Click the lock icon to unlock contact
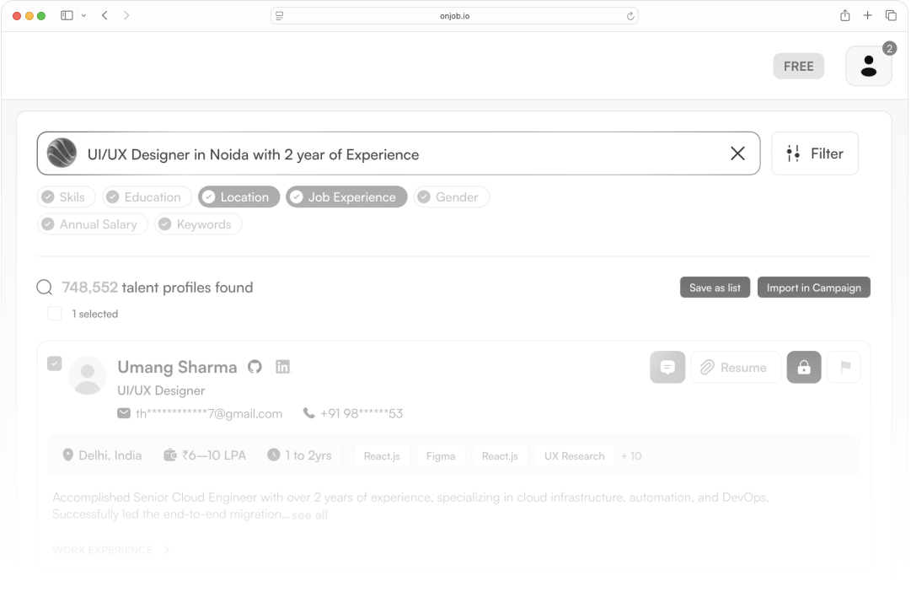This screenshot has width=911, height=592. pos(804,368)
